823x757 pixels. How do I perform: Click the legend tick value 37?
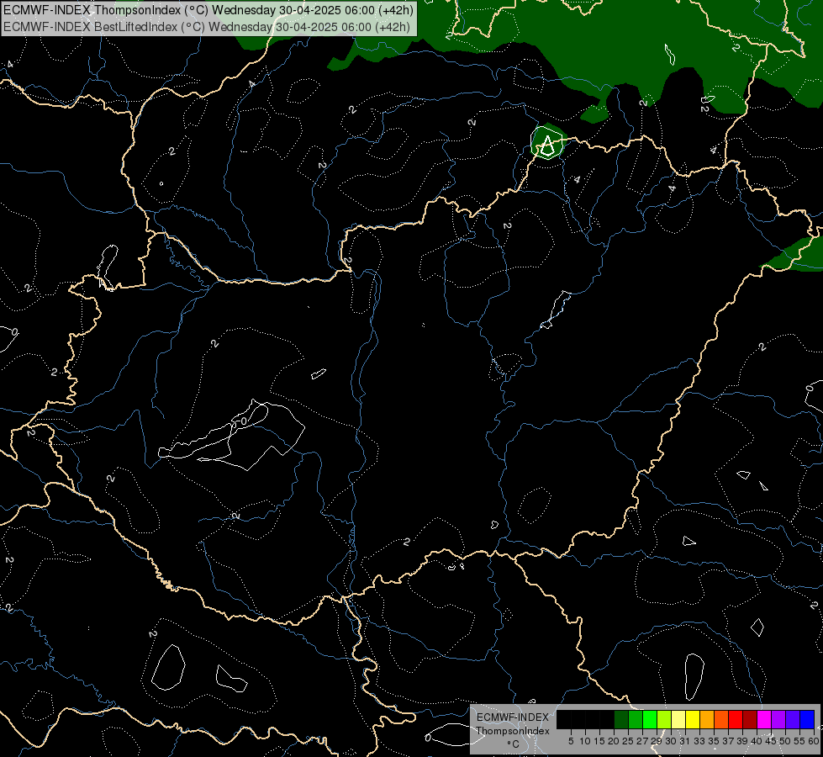728,741
